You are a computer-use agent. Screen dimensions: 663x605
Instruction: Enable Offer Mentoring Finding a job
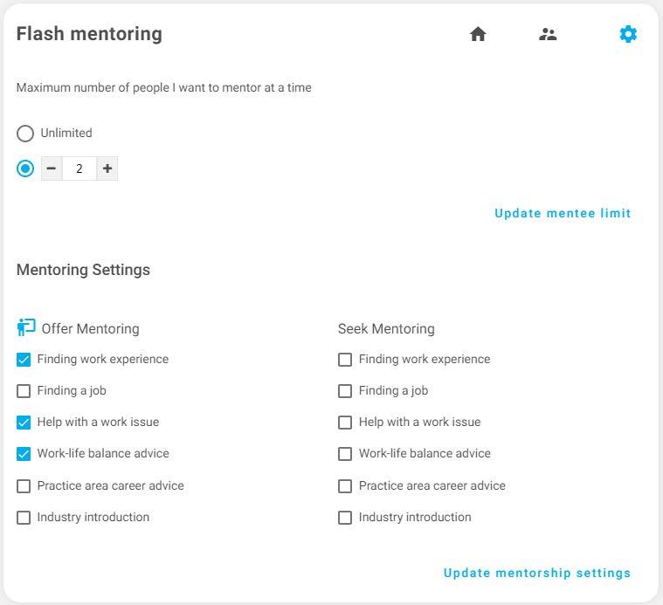tap(24, 391)
